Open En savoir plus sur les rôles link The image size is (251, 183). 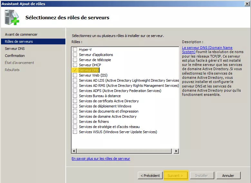(101, 159)
